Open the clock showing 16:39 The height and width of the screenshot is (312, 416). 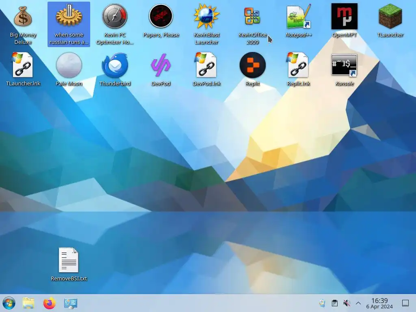pyautogui.click(x=379, y=303)
